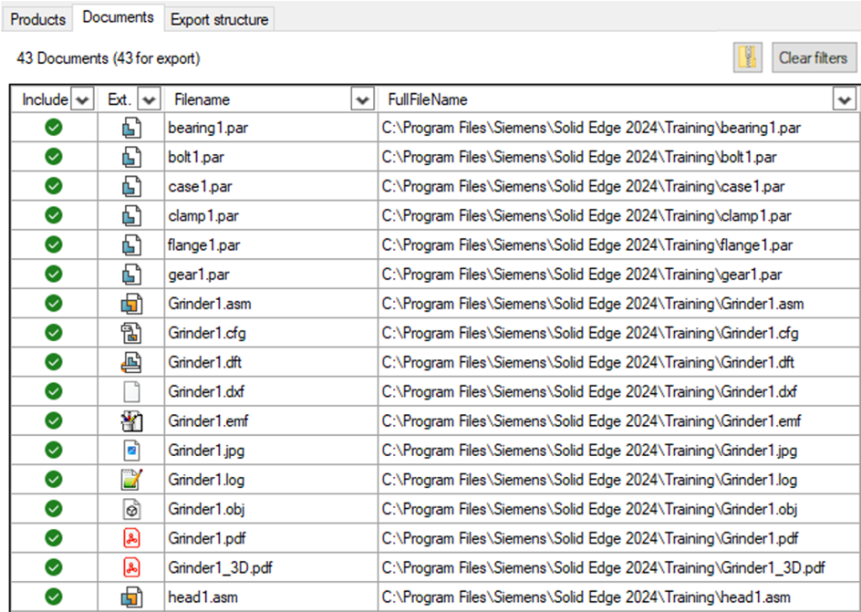Click the config file icon for Grinder1.cfg
The image size is (861, 612).
[131, 333]
